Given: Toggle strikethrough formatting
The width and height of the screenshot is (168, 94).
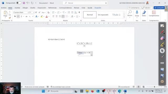Looking at the screenshot, I should 26,16.
